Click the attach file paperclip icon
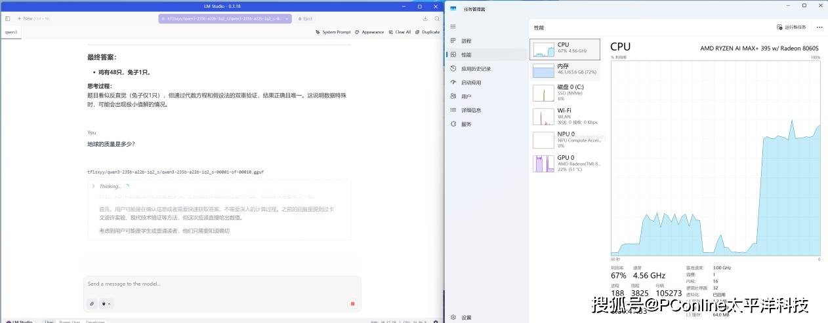The image size is (828, 323). [92, 303]
